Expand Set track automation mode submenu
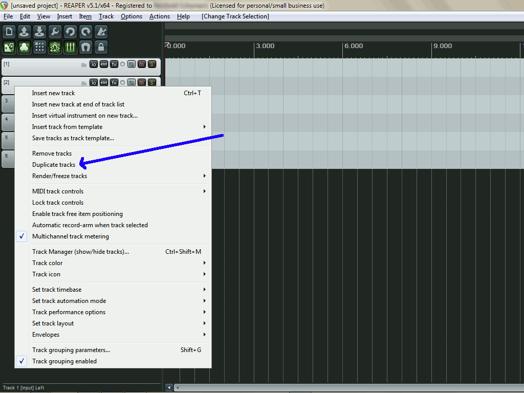The width and height of the screenshot is (524, 393). click(113, 301)
